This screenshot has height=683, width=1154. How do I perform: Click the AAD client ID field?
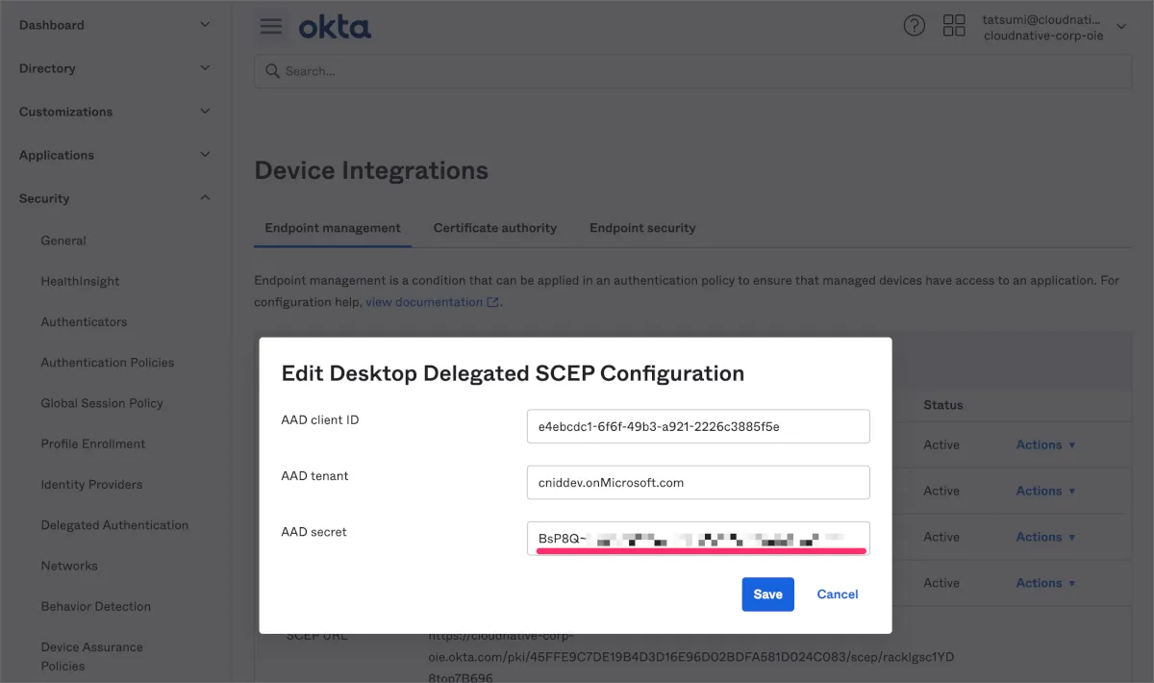point(698,426)
